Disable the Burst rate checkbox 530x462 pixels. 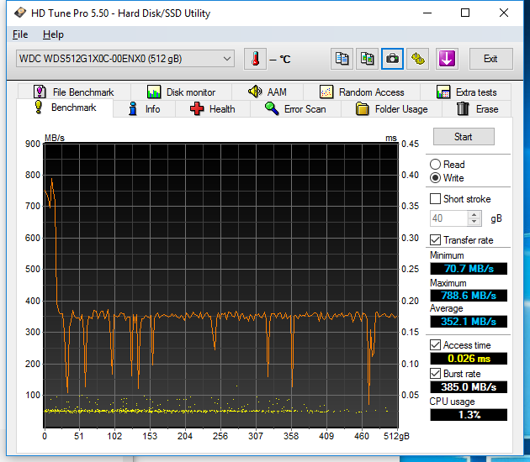click(435, 373)
